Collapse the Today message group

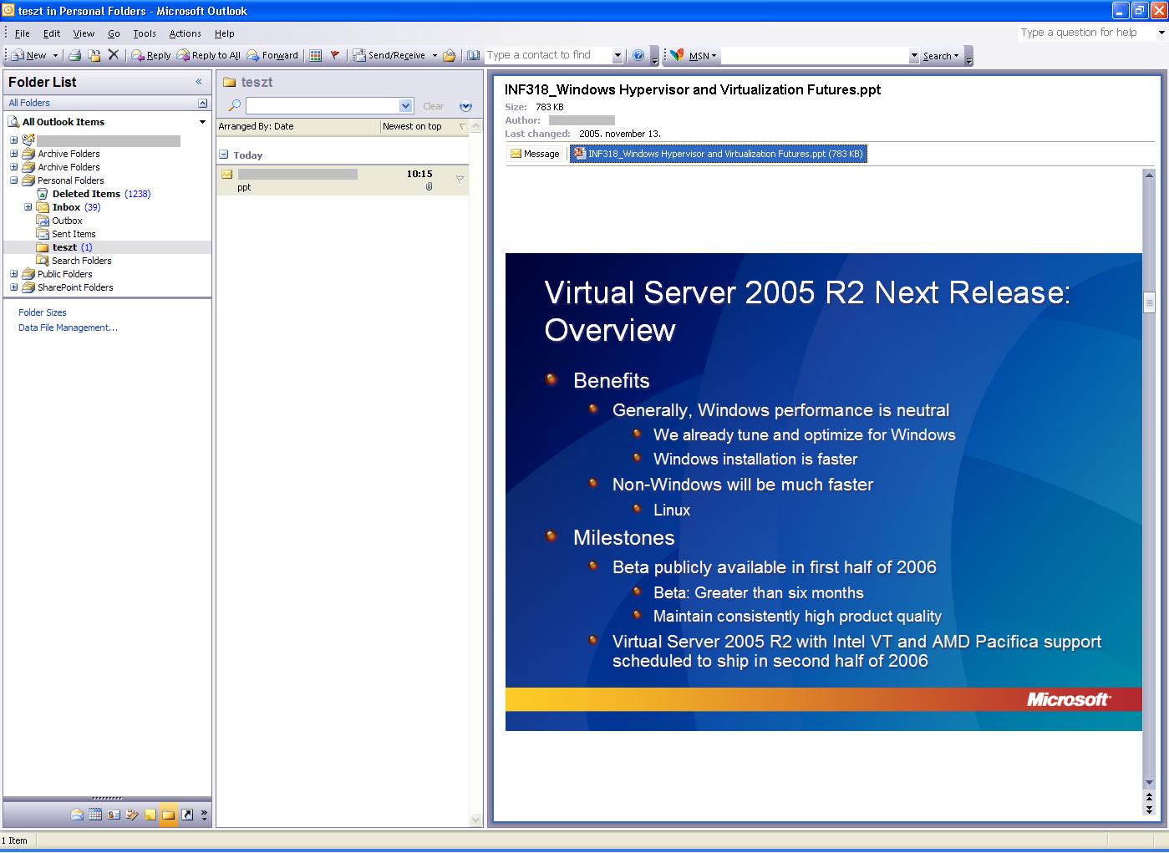(x=223, y=155)
